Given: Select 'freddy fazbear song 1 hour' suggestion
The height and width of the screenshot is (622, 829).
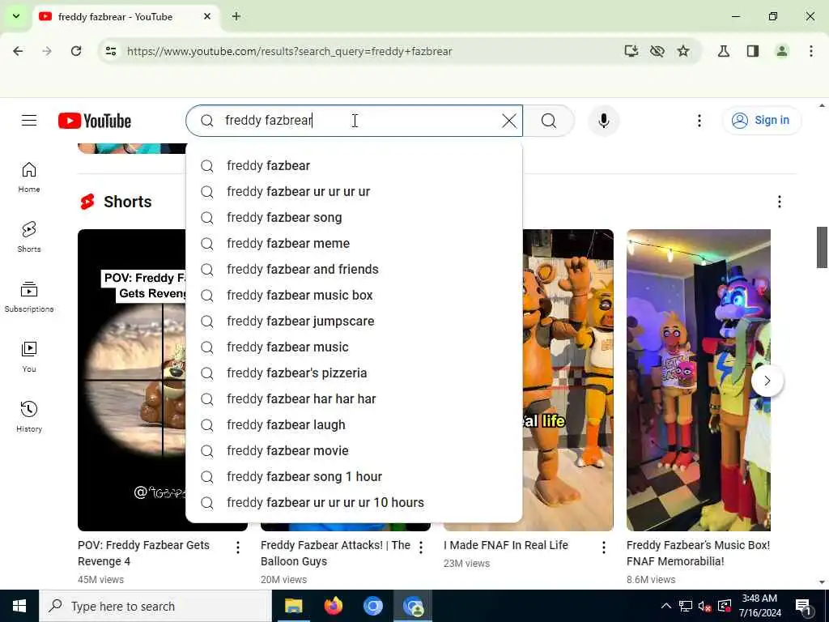Looking at the screenshot, I should tap(355, 476).
